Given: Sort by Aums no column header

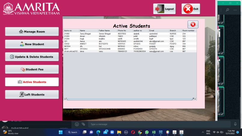Looking at the screenshot, I should click(71, 31).
